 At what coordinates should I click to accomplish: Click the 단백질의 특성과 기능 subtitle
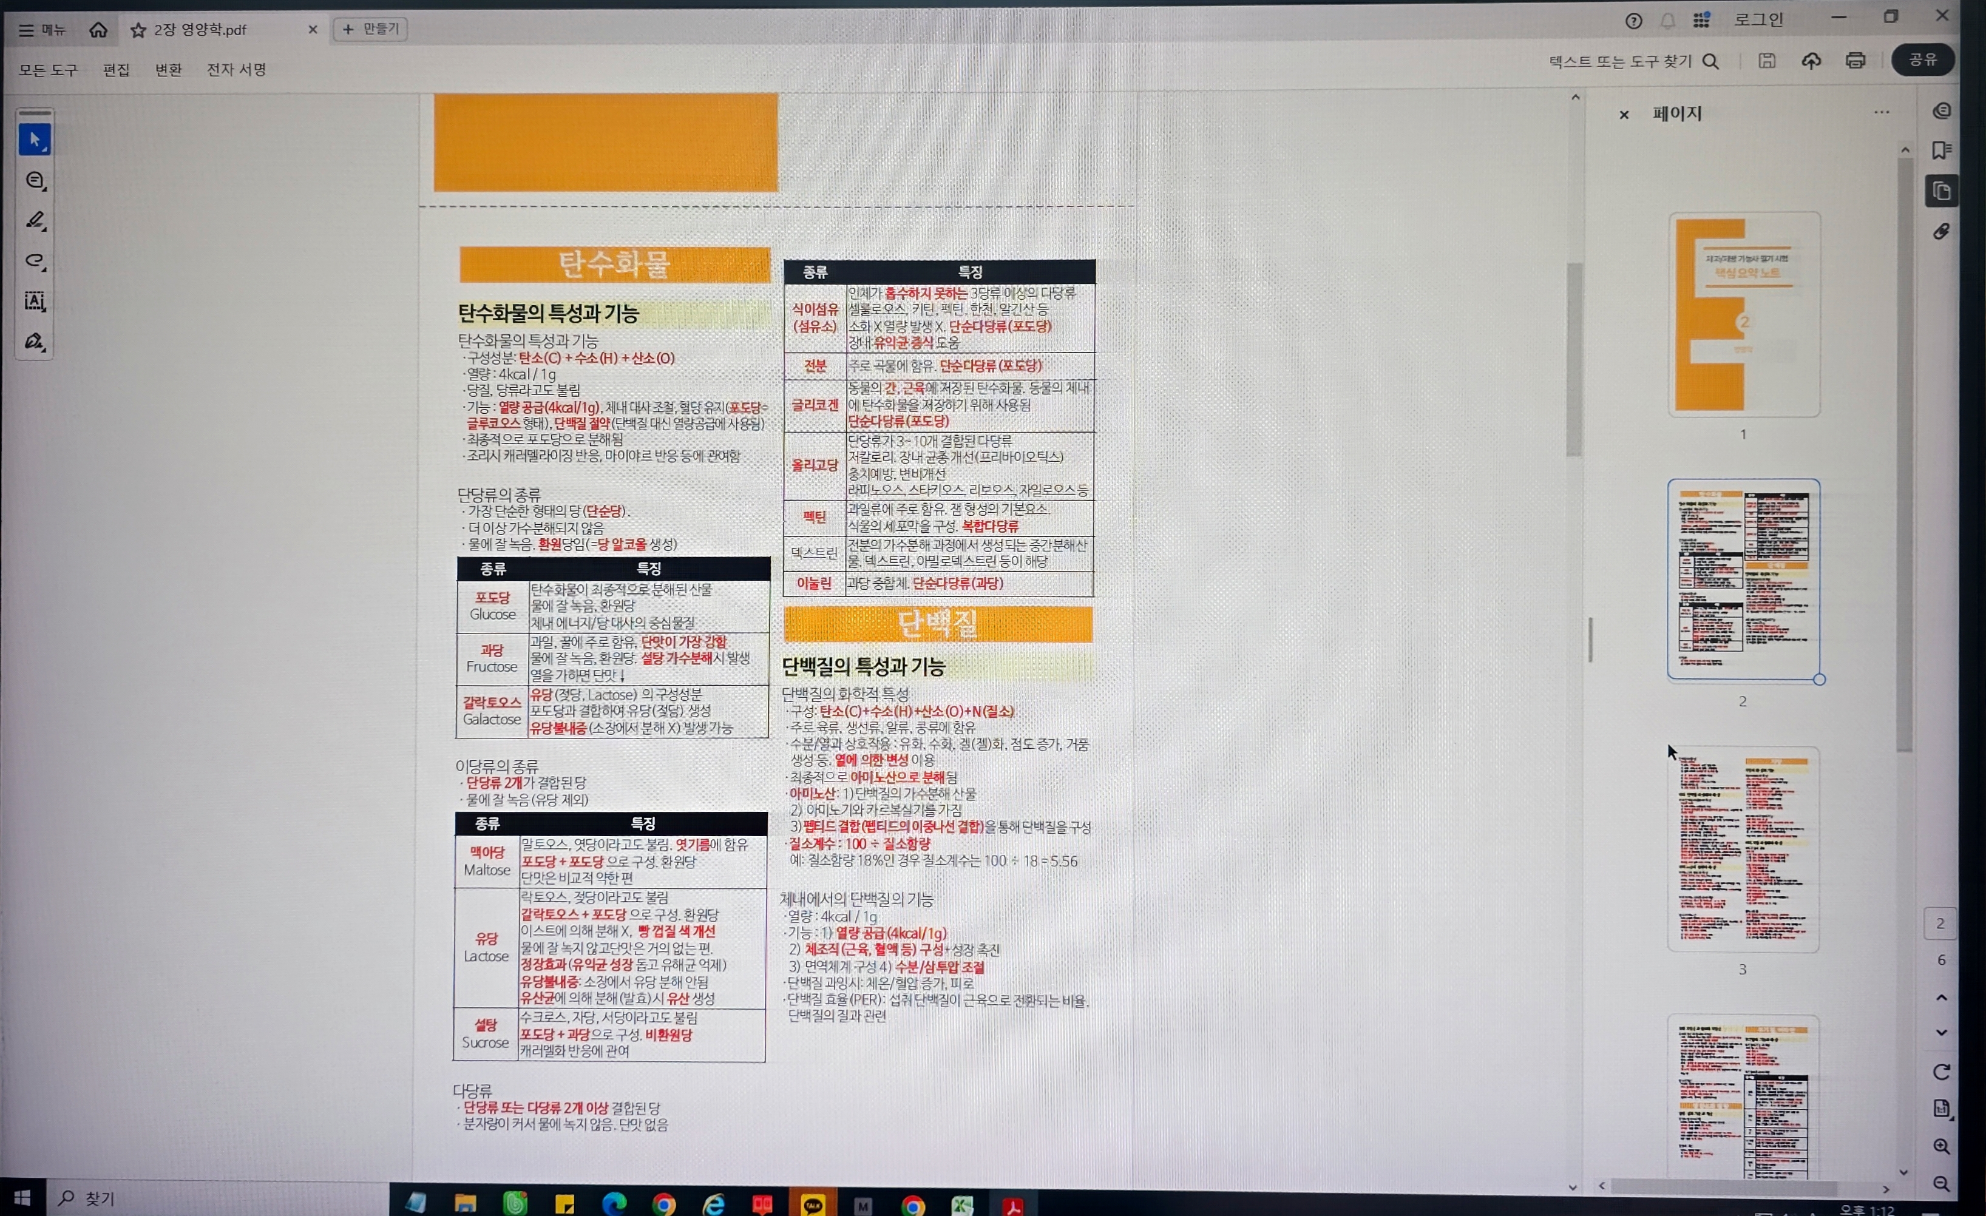pos(863,666)
